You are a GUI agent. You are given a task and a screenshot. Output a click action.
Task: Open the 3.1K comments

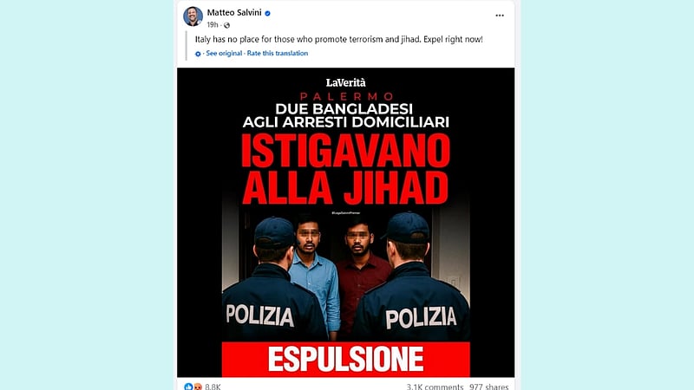click(x=435, y=387)
